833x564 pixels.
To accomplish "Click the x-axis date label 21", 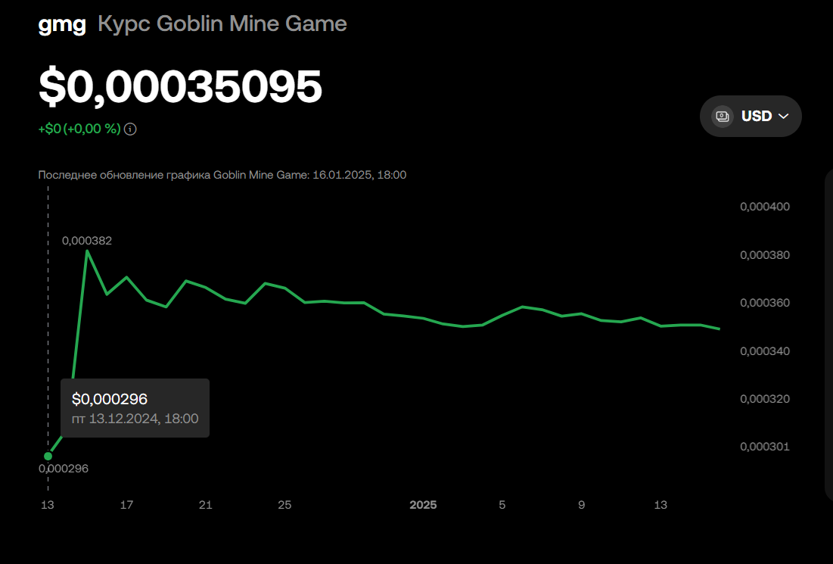I will [206, 505].
